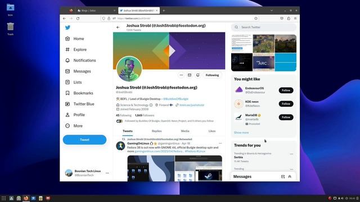Switch to the first browser tab
Image resolution: width=360 pixels, height=202 pixels.
(x=96, y=11)
